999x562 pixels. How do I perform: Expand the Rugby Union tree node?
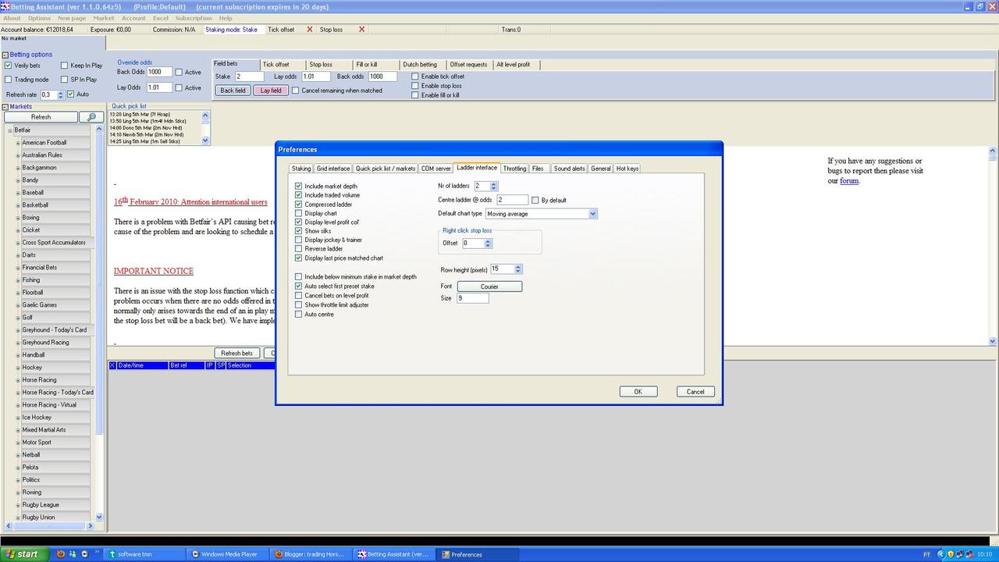17,518
